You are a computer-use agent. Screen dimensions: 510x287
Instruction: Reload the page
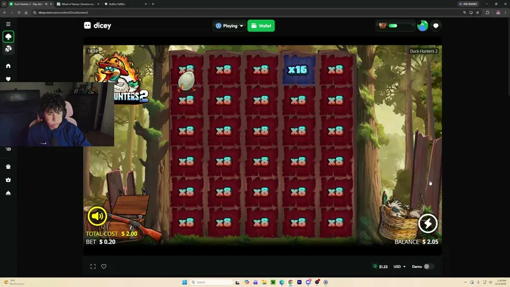pyautogui.click(x=19, y=13)
